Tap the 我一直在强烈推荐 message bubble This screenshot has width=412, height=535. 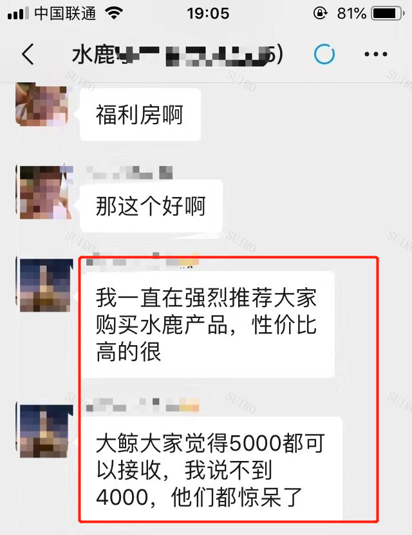tap(207, 324)
